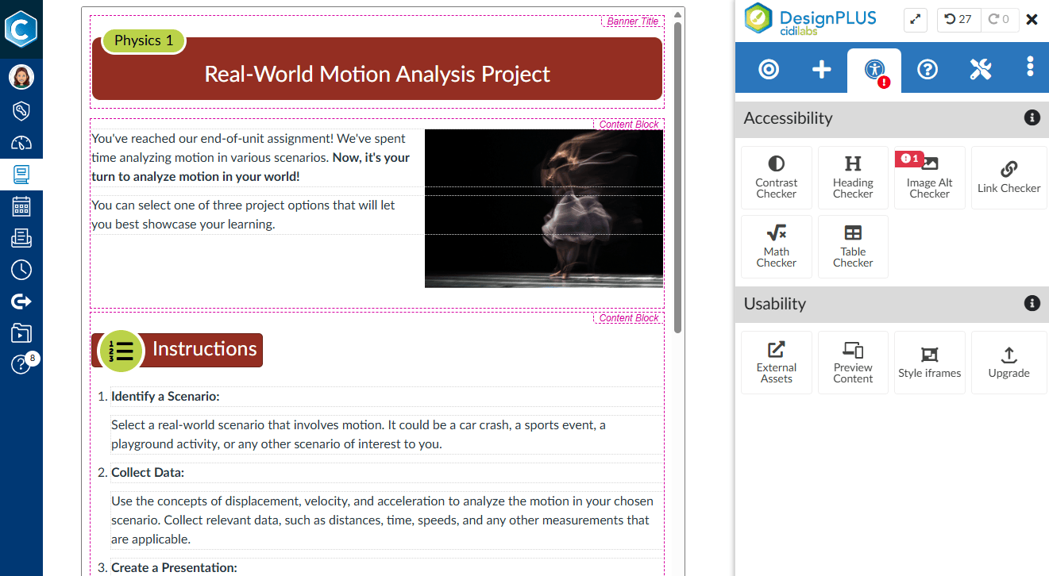This screenshot has width=1049, height=576.
Task: Open the Courses book icon in the sidebar
Action: (21, 174)
